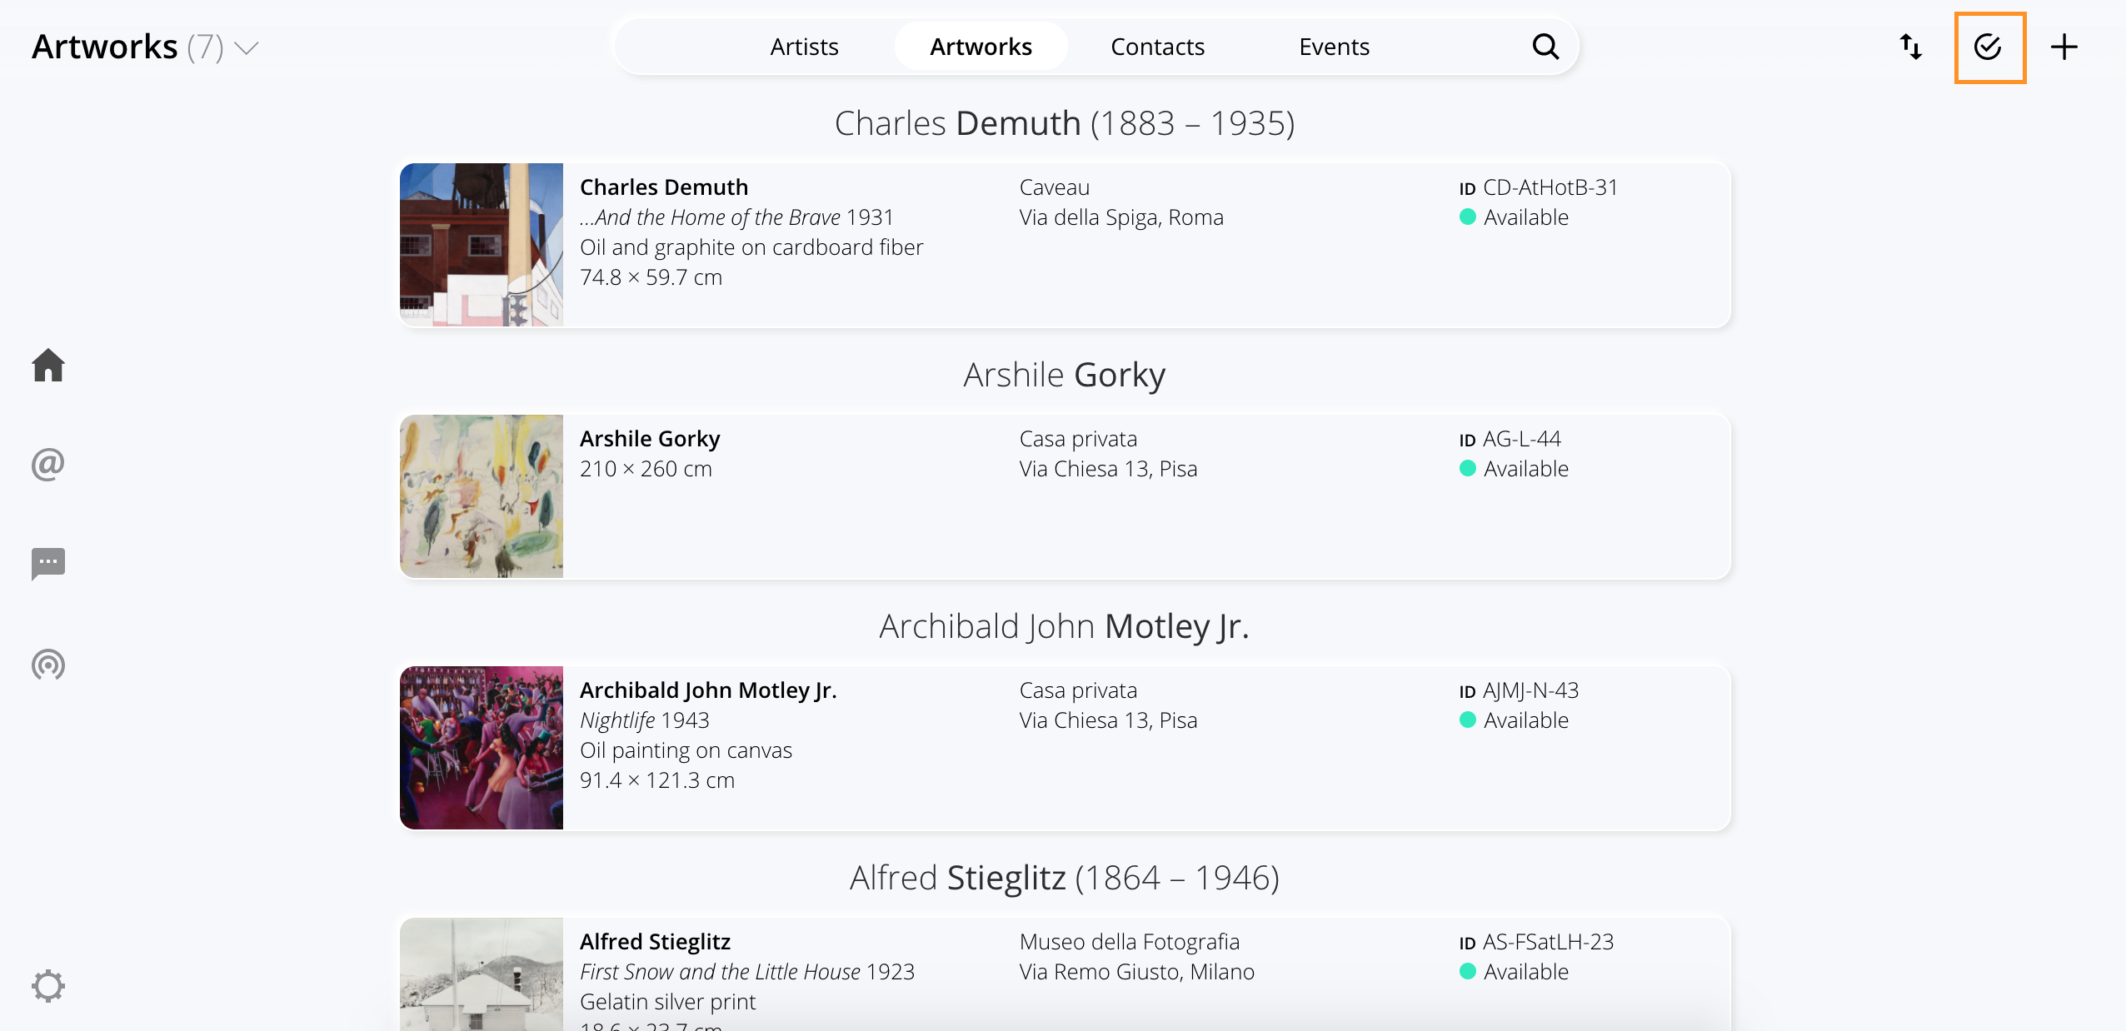This screenshot has width=2126, height=1031.
Task: Click Museo della Fotografia location
Action: point(1130,942)
